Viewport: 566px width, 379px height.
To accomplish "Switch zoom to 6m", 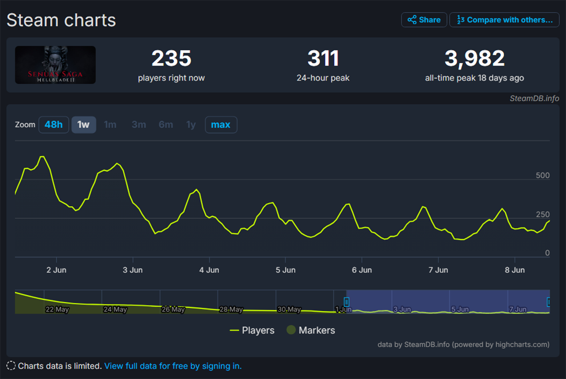I will coord(166,125).
